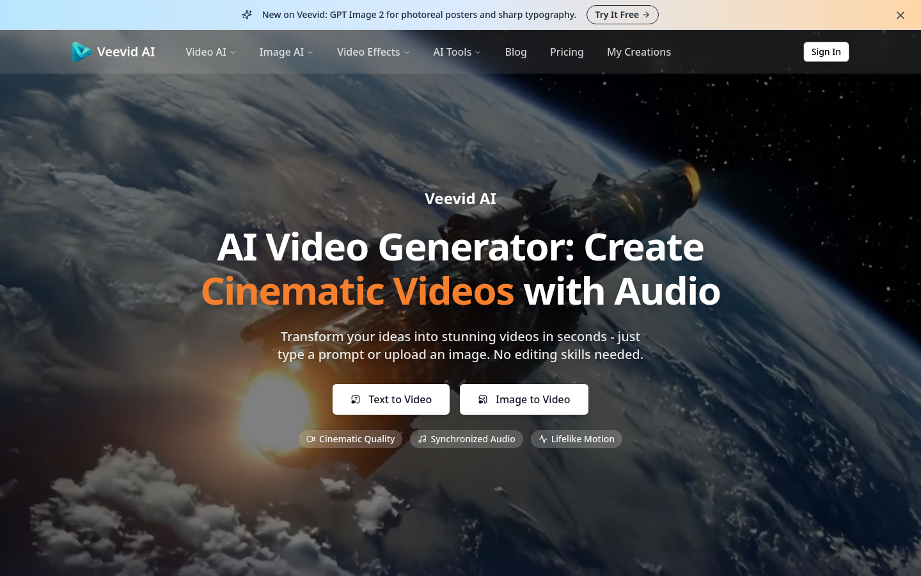Click the Image to Video button
This screenshot has height=576, width=921.
click(524, 399)
